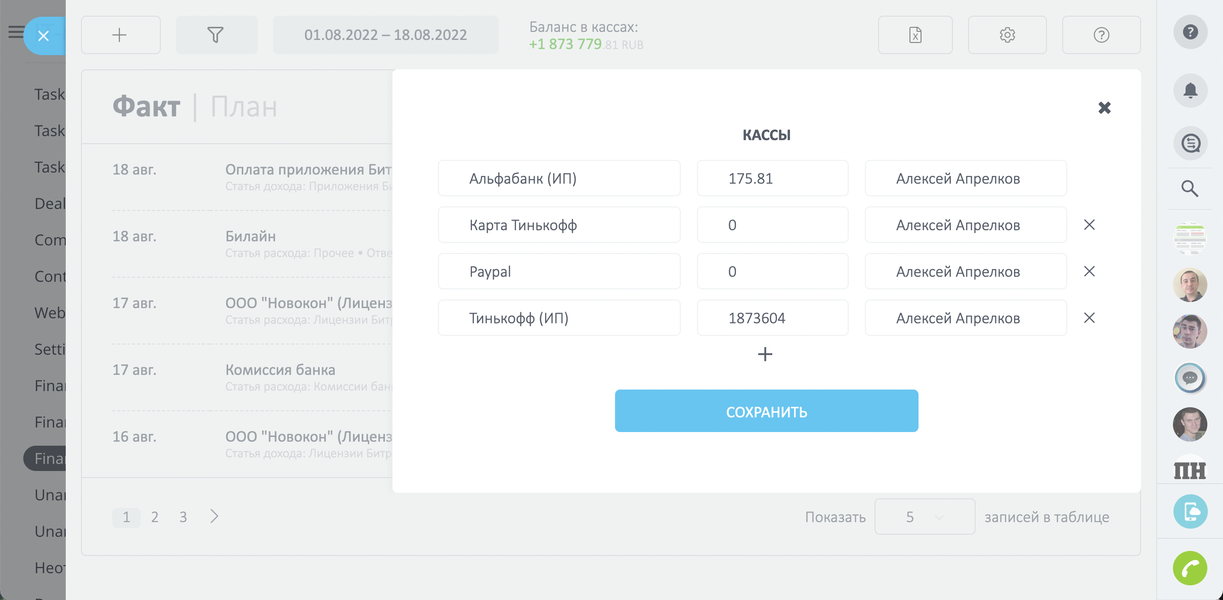Delete the Карта Тинькофф row

pyautogui.click(x=1089, y=225)
